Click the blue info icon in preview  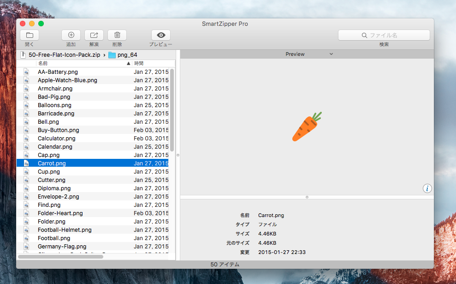(427, 188)
